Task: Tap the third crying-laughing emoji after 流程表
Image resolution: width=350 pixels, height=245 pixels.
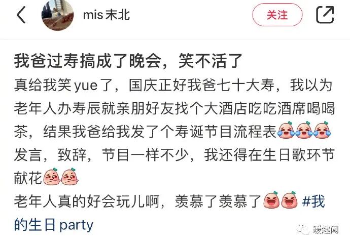Action: tap(322, 131)
